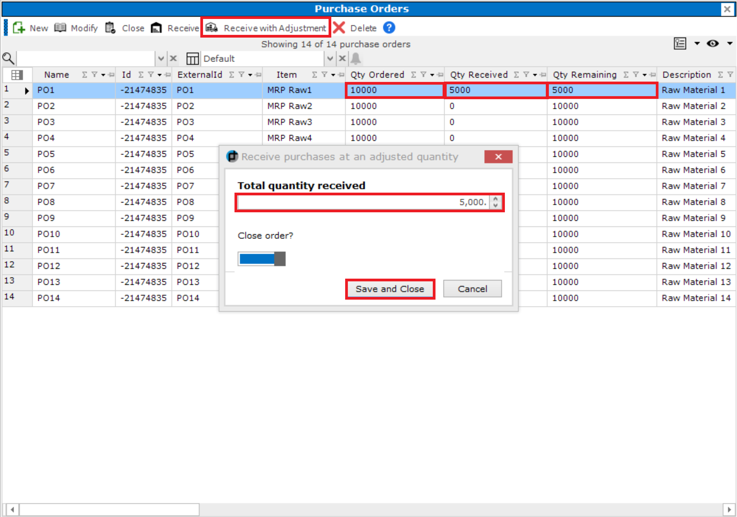Image resolution: width=737 pixels, height=517 pixels.
Task: Click Qty Received 5000 for PO1
Action: pyautogui.click(x=495, y=90)
